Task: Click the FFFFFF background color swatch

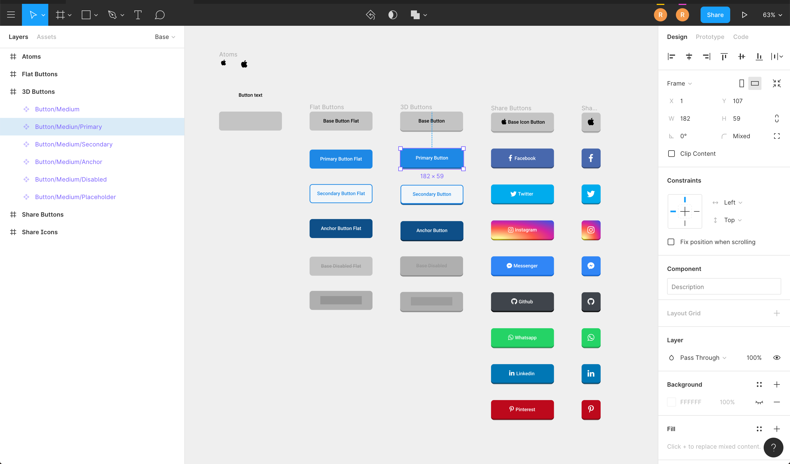Action: pos(671,402)
